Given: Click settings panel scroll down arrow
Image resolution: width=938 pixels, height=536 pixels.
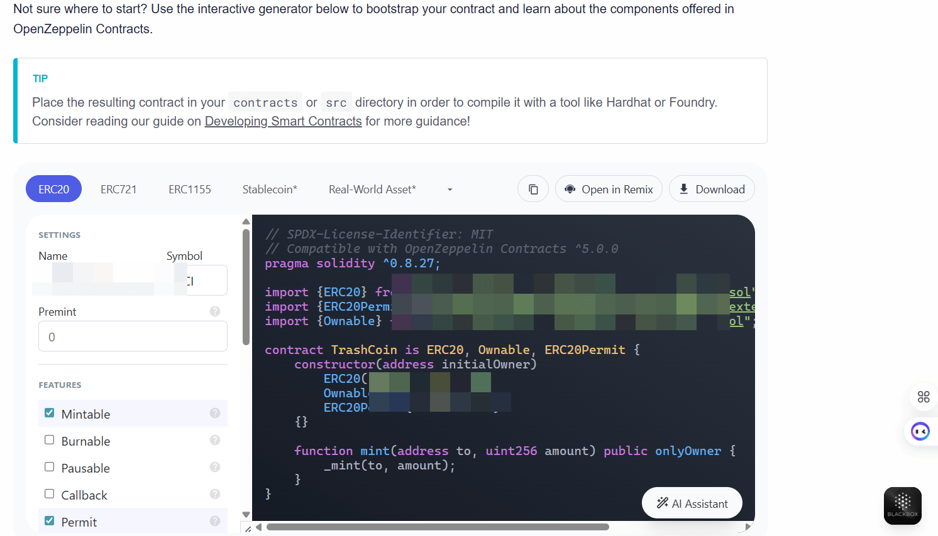Looking at the screenshot, I should [246, 515].
